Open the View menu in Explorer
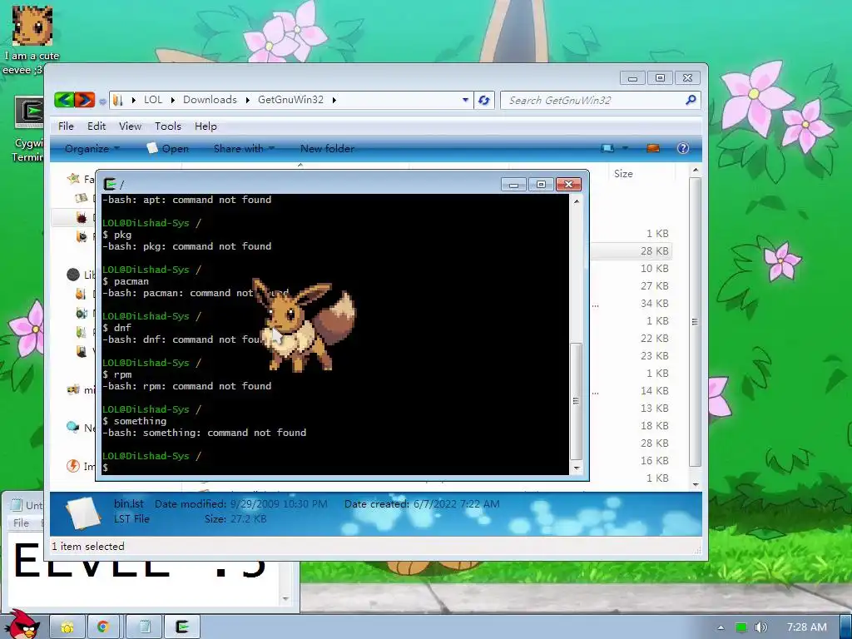Image resolution: width=852 pixels, height=639 pixels. tap(130, 126)
